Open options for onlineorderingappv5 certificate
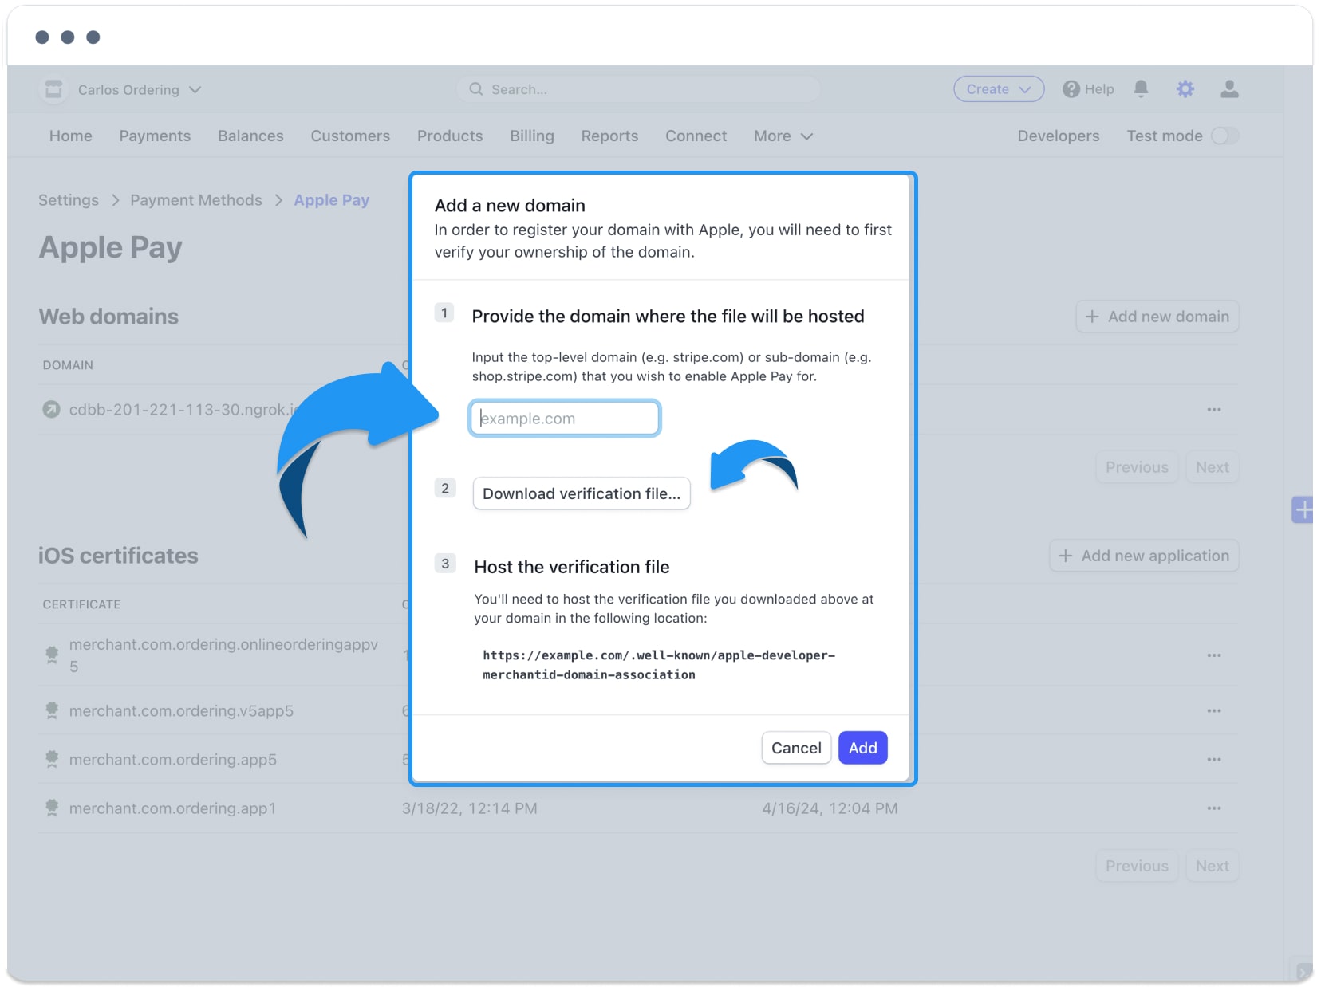Screen dimensions: 1321x987 pyautogui.click(x=1214, y=655)
